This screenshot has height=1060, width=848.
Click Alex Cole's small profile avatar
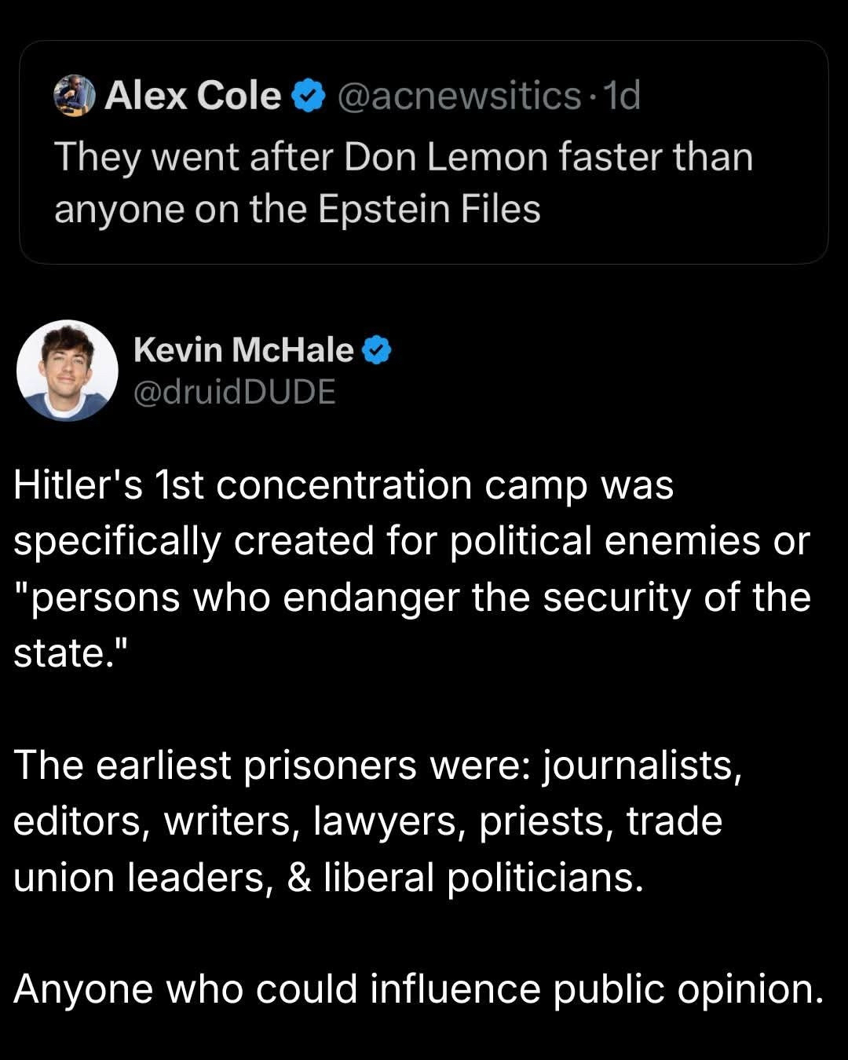(x=74, y=96)
